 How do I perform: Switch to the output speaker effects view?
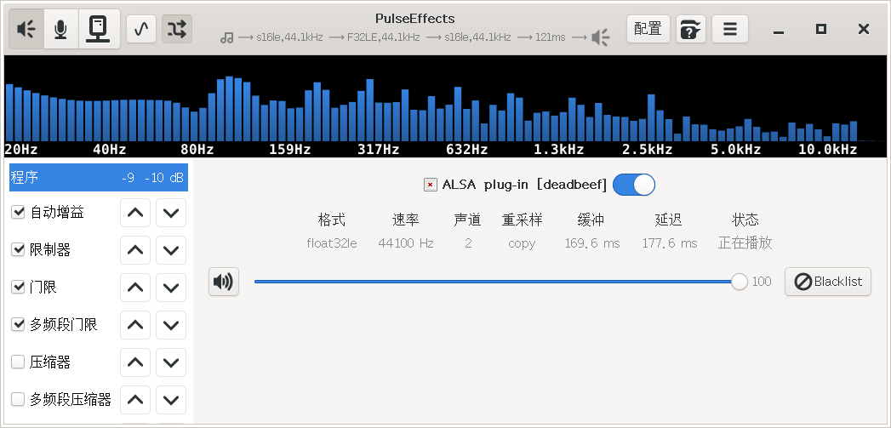click(26, 29)
